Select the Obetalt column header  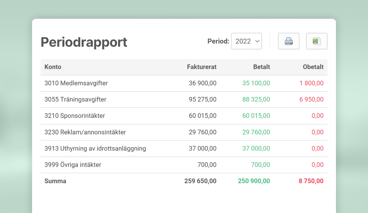click(x=313, y=67)
